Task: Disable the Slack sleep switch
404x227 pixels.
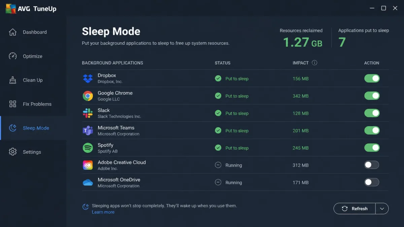Action: 372,113
